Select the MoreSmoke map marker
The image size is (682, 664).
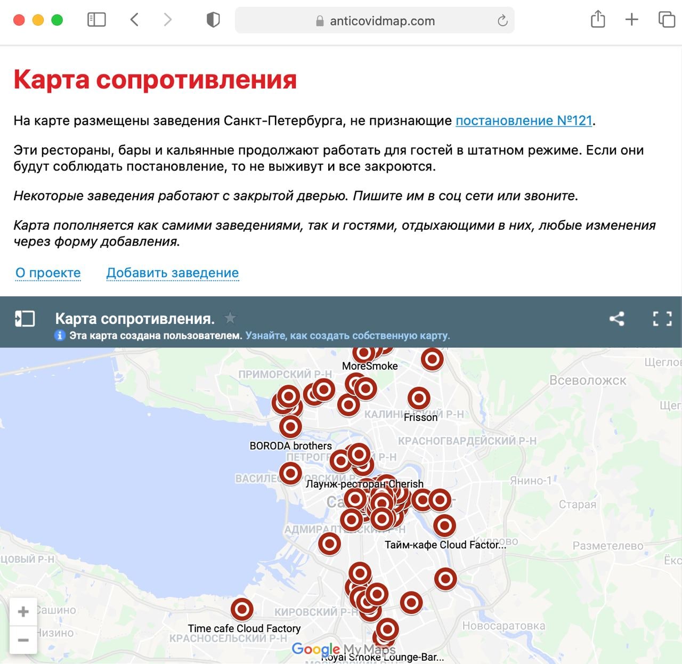364,353
